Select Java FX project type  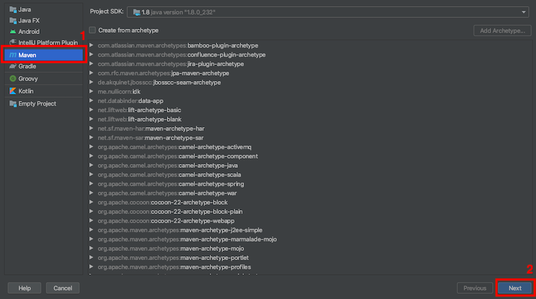click(x=44, y=21)
